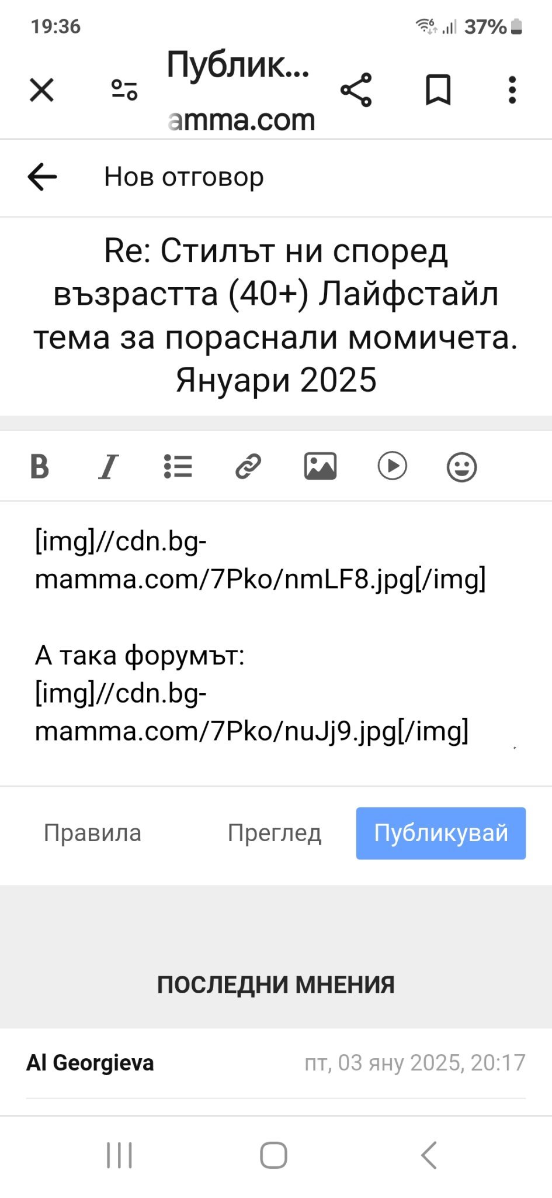Go back from Нов отговор
Screen dimensions: 552x1198
42,177
